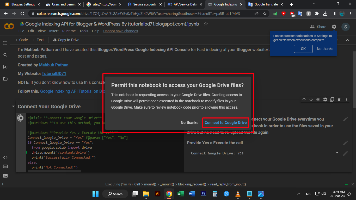Viewport: 356px width, 200px height.
Task: Open new browser tab plus button
Action: (x=291, y=4)
